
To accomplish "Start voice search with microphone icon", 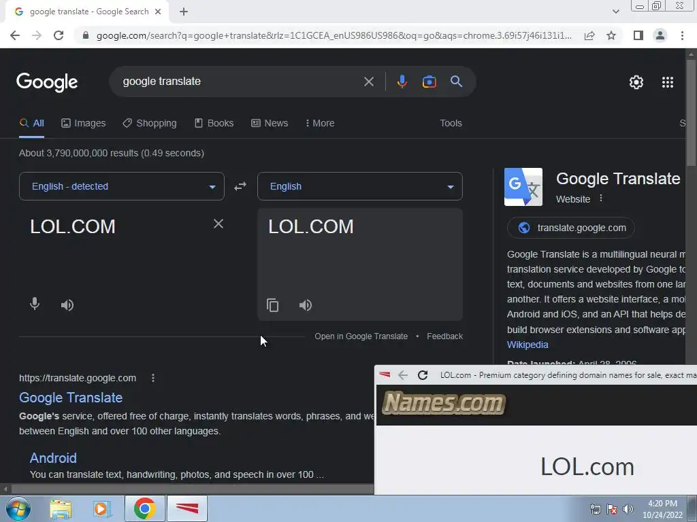I will [402, 82].
